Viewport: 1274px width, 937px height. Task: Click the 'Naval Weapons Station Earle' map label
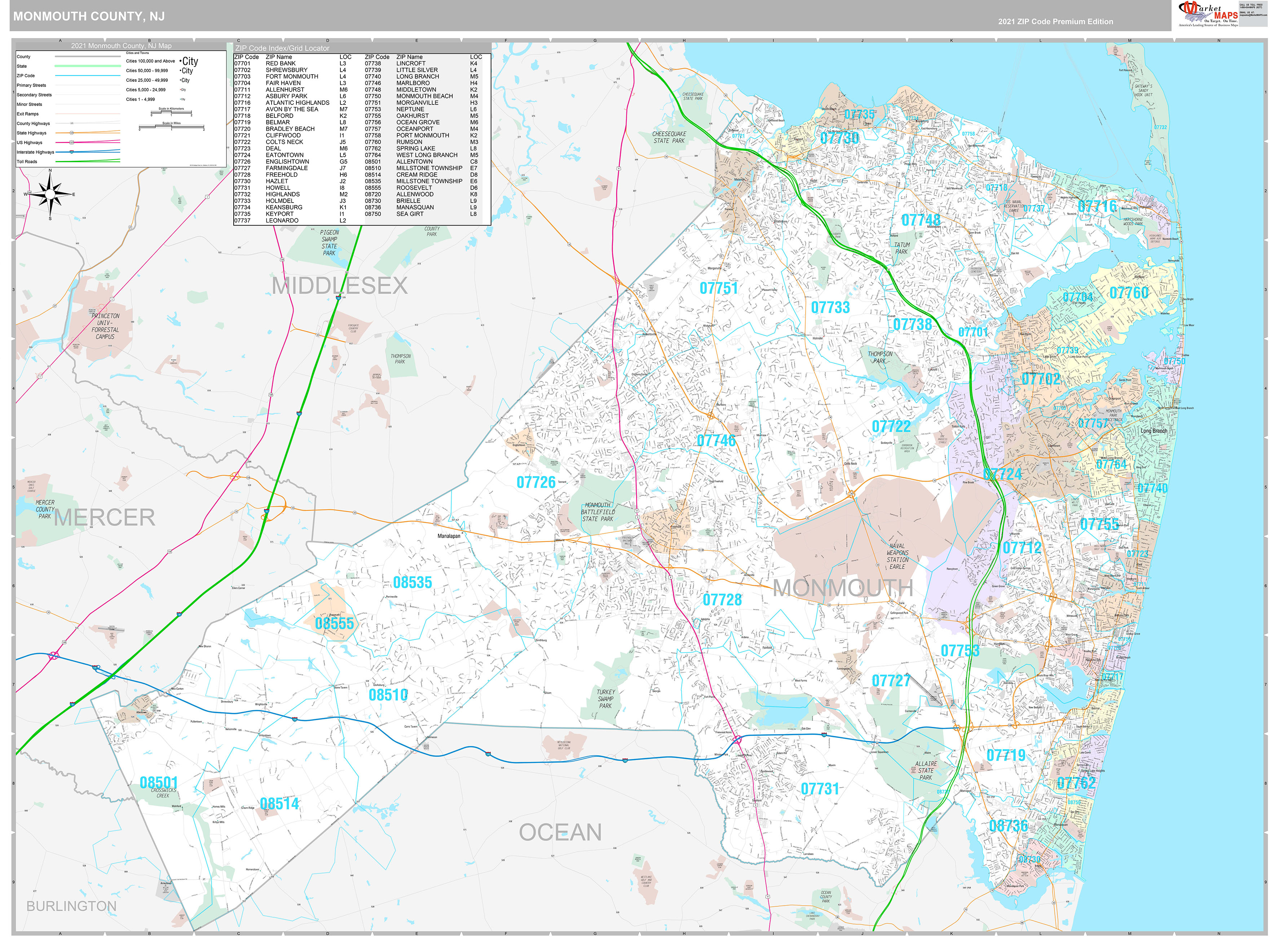tap(897, 556)
